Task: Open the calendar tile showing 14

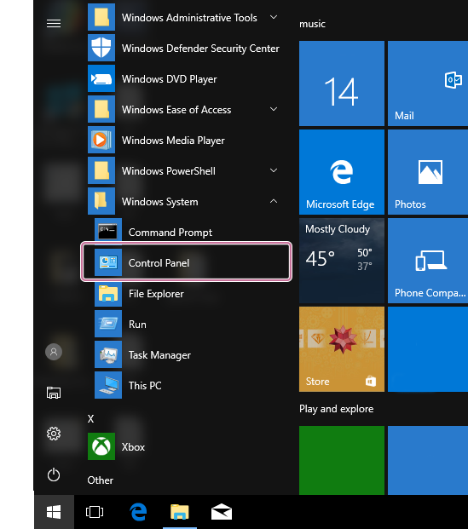Action: pyautogui.click(x=342, y=83)
